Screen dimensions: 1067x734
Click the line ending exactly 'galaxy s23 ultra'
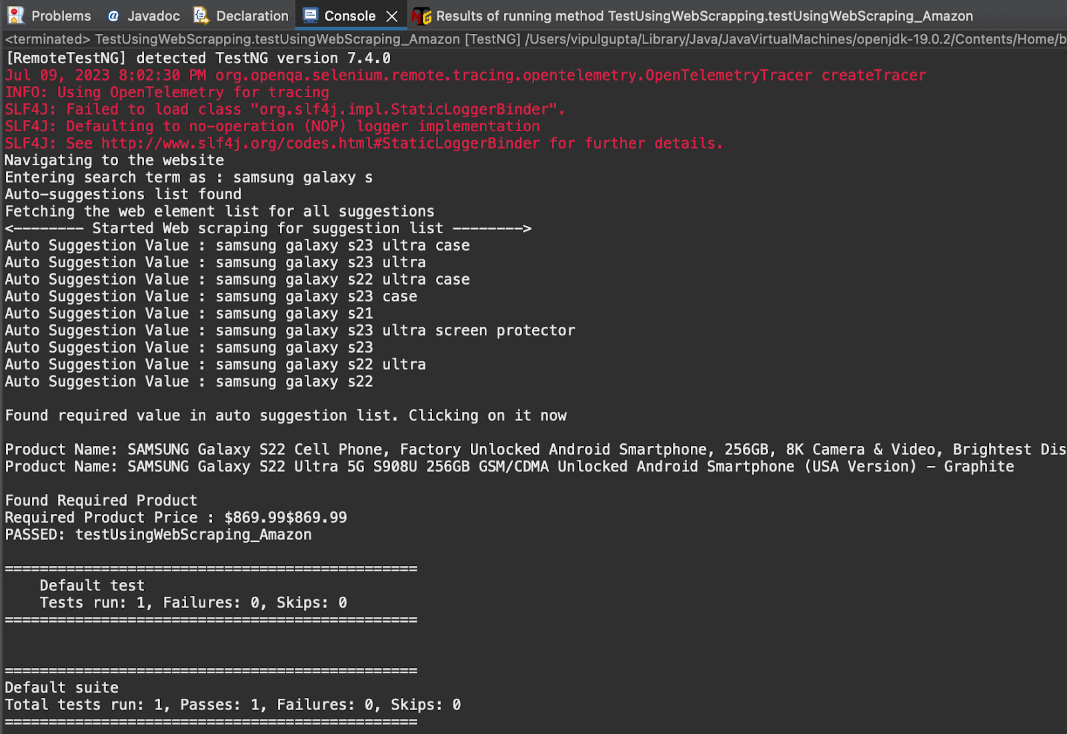(x=215, y=263)
